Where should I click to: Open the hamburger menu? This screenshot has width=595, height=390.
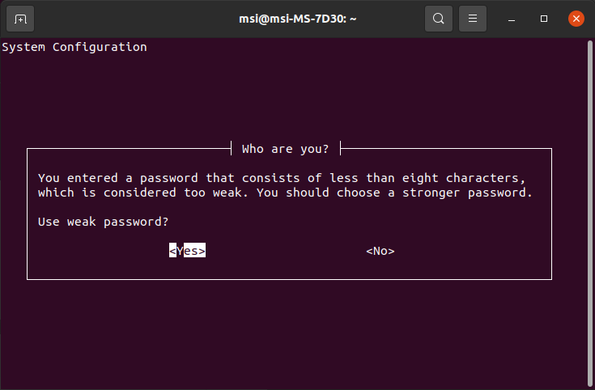click(473, 19)
